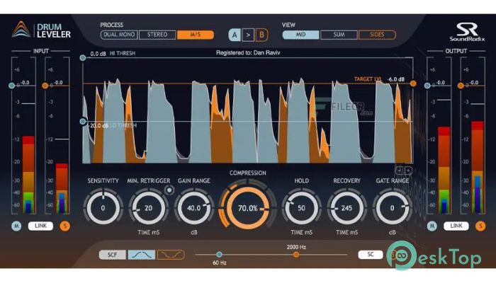Mute output mid channel with M button
The image size is (496, 283).
click(432, 226)
